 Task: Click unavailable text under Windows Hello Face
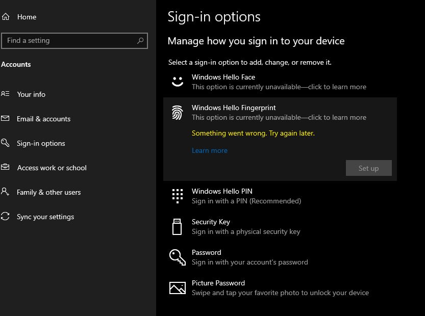tap(279, 87)
